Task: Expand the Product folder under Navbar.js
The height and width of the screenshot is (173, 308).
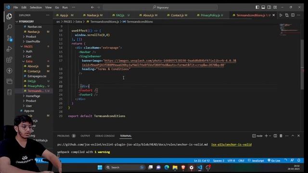Action: pyautogui.click(x=31, y=37)
